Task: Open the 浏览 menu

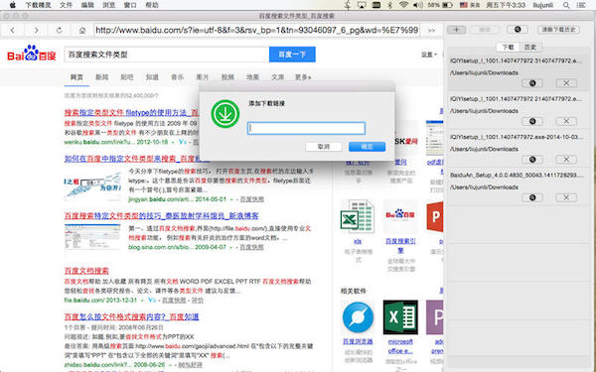Action: coord(109,5)
